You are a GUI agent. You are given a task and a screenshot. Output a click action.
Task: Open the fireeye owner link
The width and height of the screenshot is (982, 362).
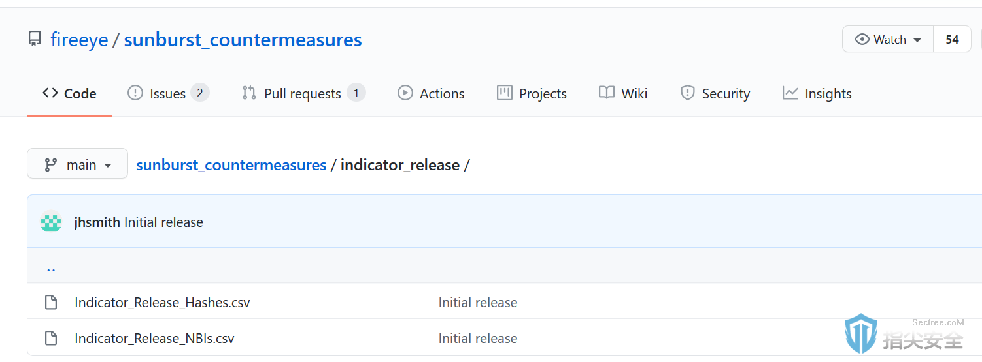[79, 40]
